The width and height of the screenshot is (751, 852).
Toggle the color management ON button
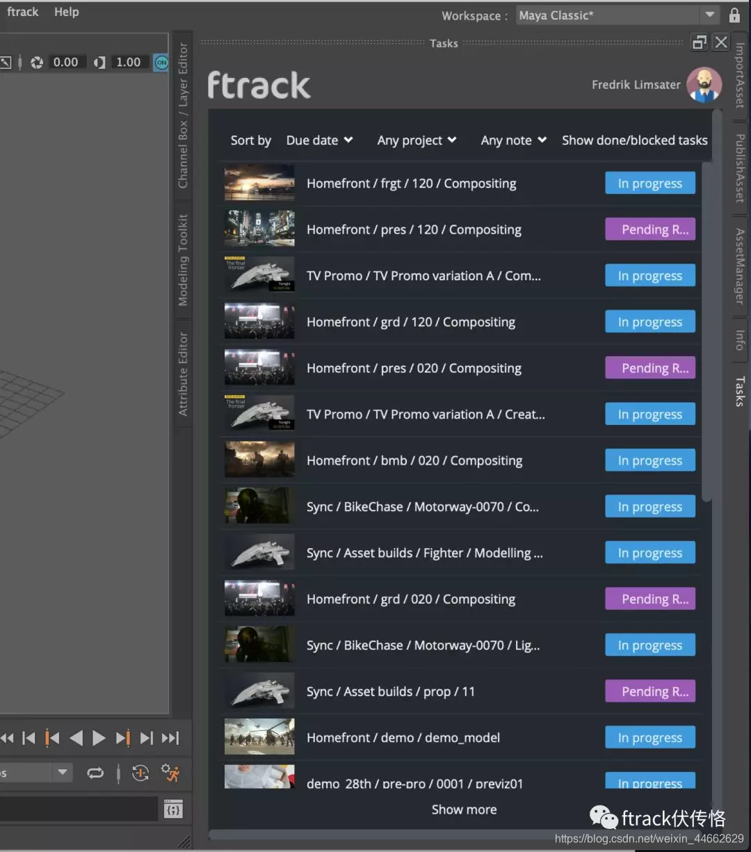coord(161,63)
